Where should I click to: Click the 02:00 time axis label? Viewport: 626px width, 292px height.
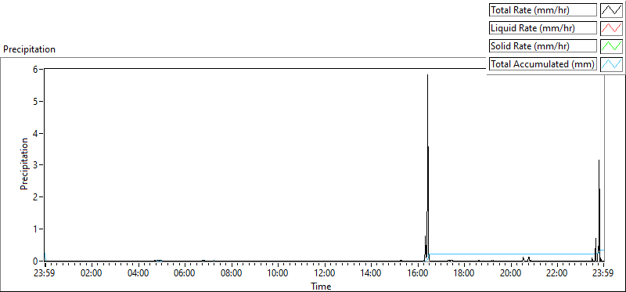coord(92,274)
